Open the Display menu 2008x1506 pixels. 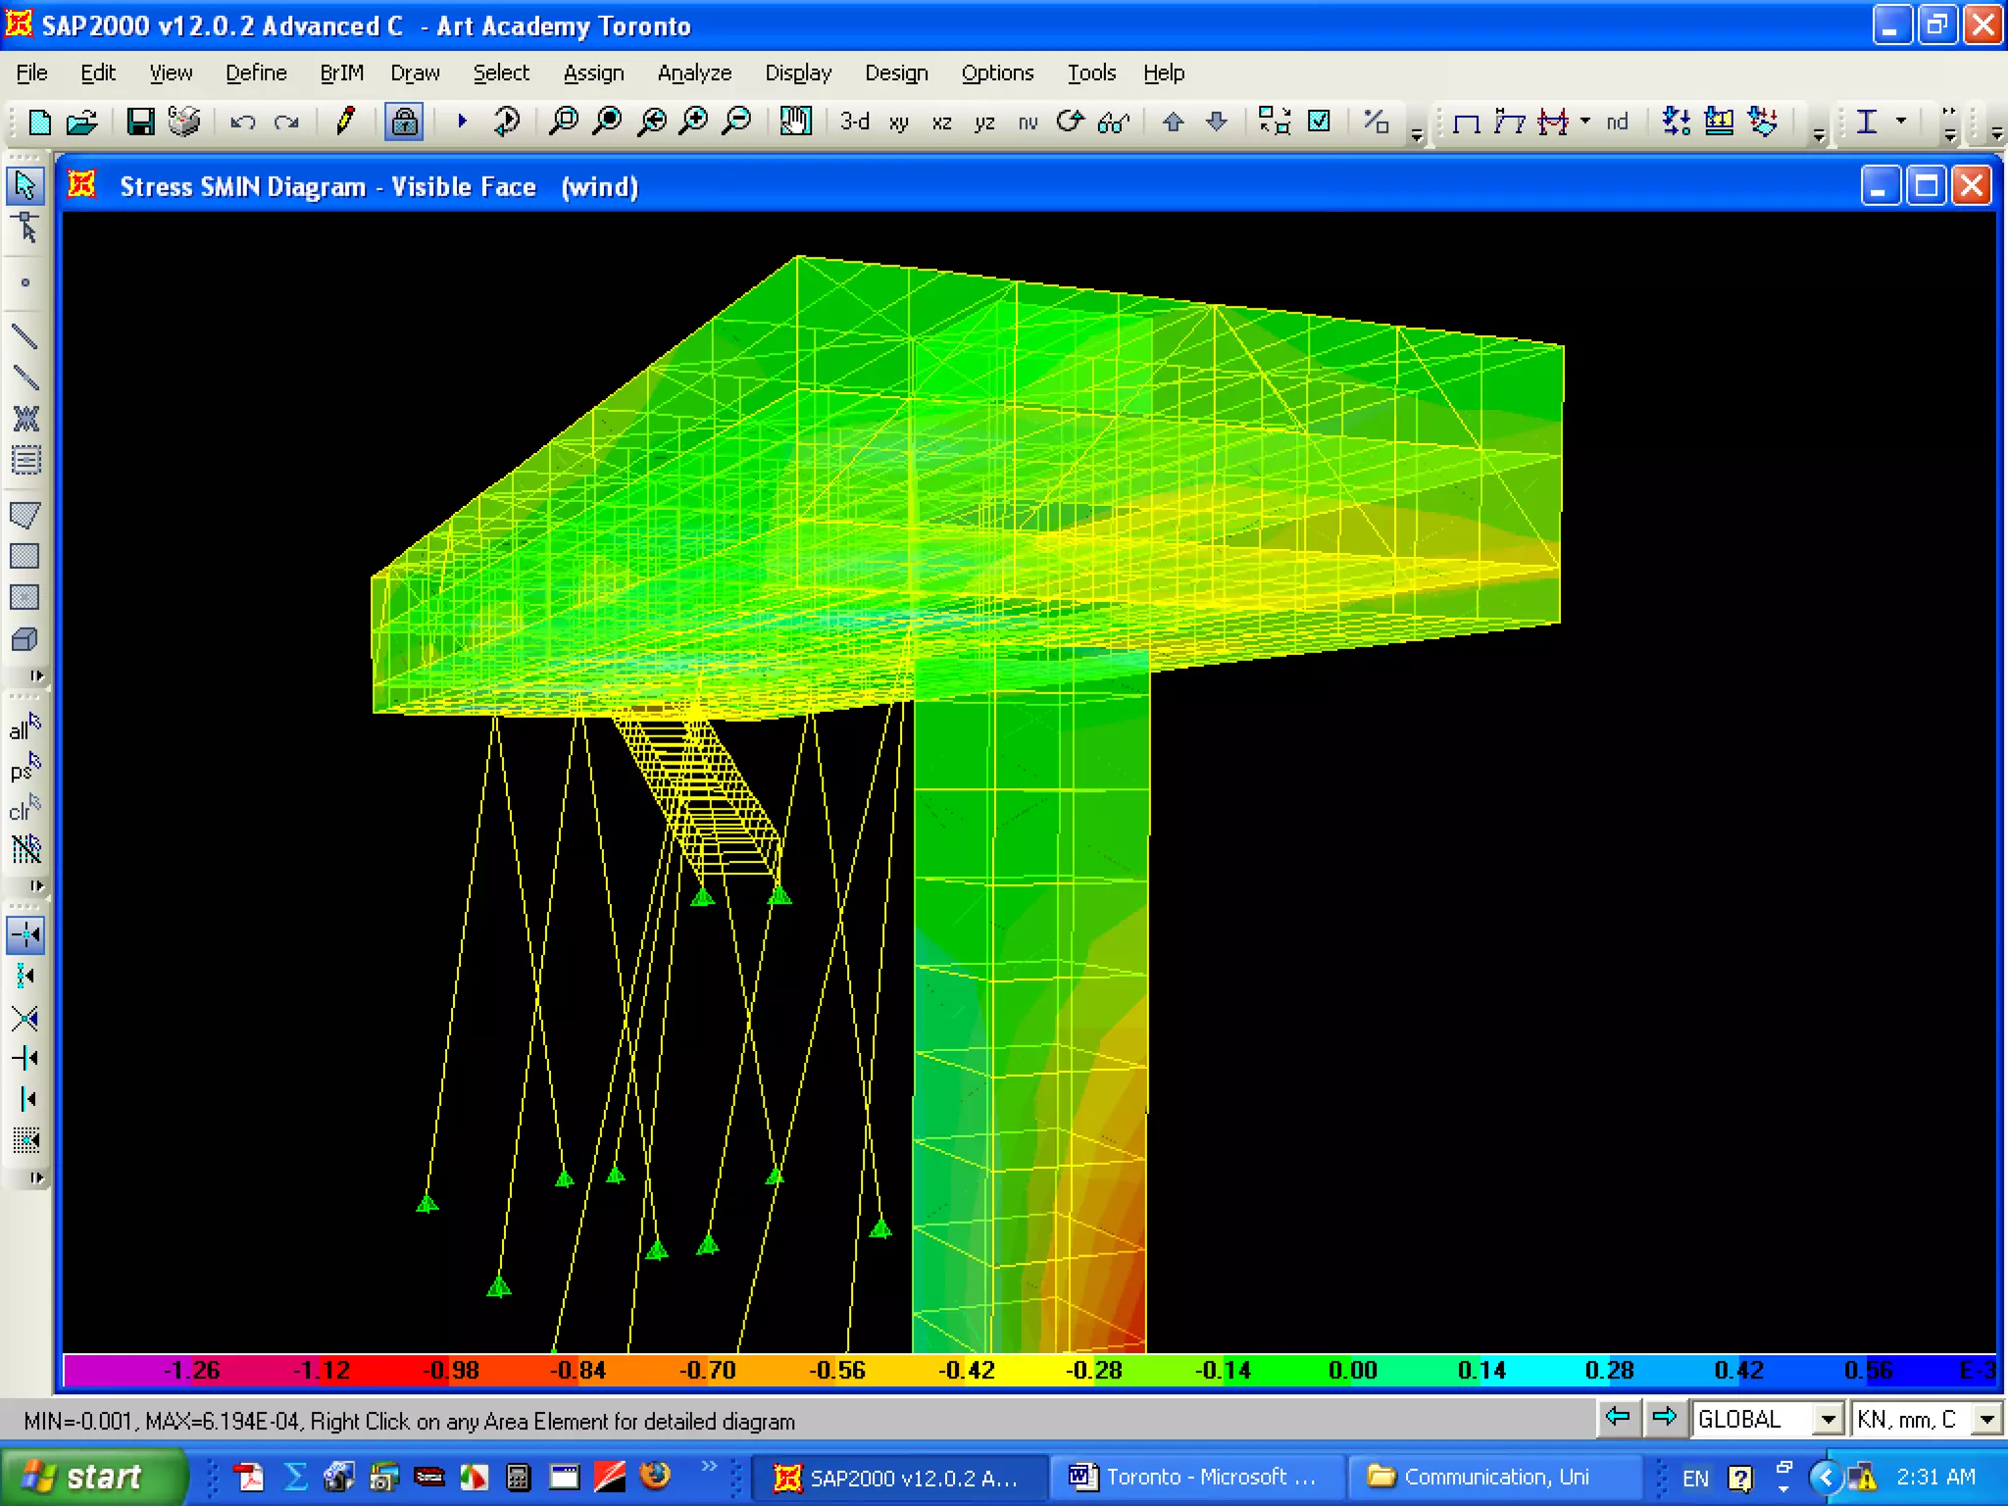coord(798,74)
